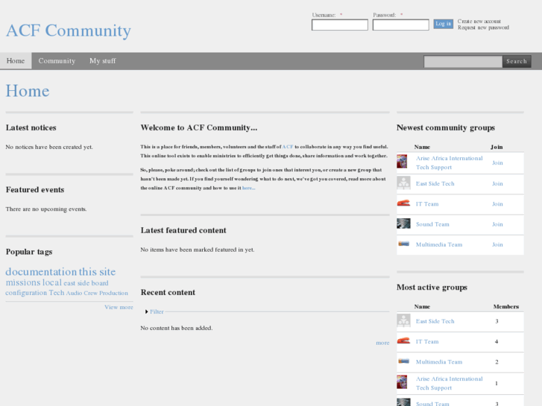
Task: Click Multimedia Team icon in Newest groups
Action: [x=403, y=244]
